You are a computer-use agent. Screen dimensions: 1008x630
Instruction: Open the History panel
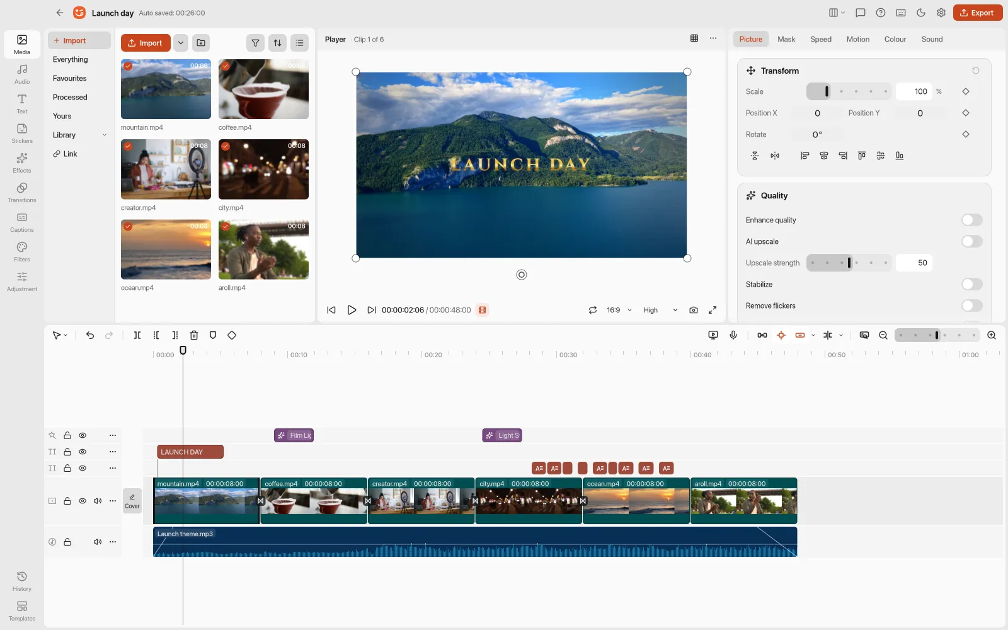(x=22, y=581)
